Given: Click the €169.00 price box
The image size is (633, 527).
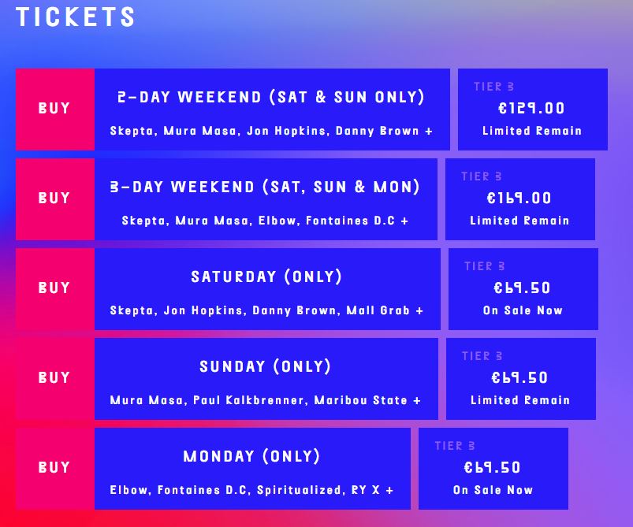Looking at the screenshot, I should click(520, 199).
